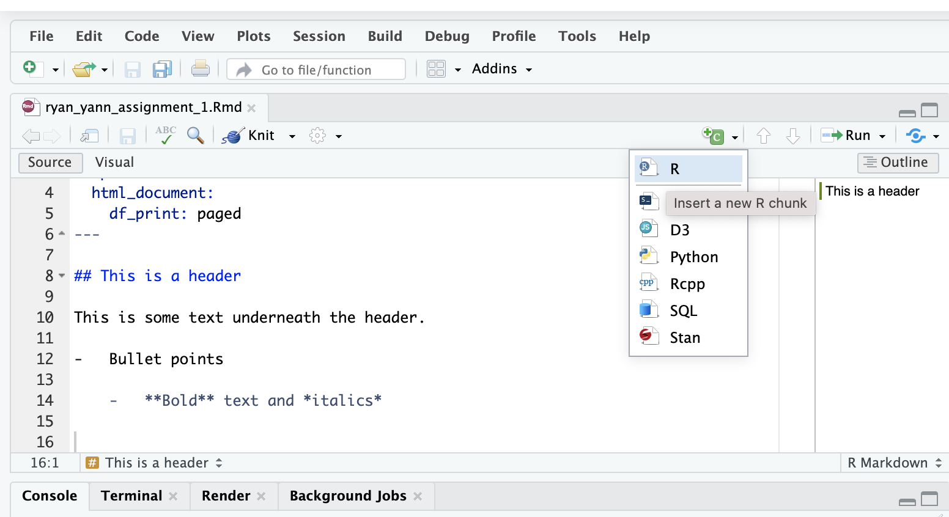
Task: Click Show in new window icon
Action: [89, 136]
